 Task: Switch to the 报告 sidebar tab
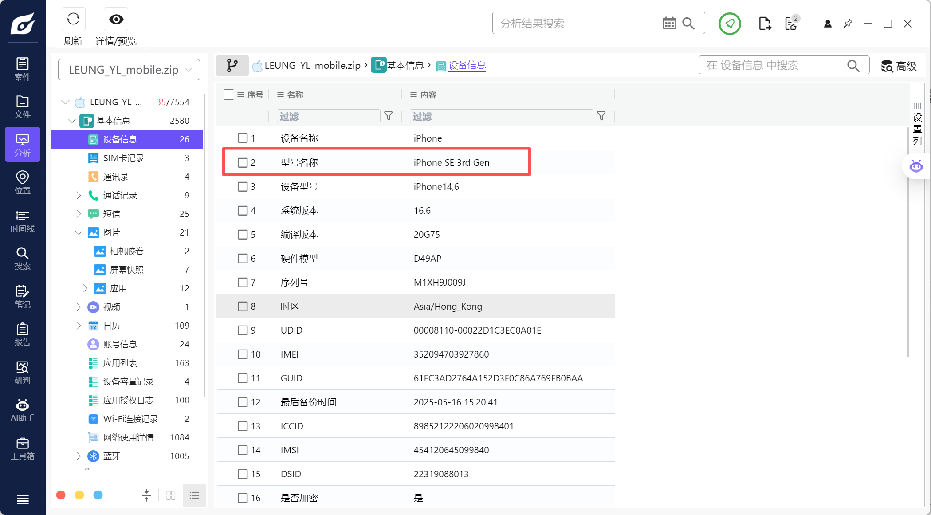[x=22, y=334]
